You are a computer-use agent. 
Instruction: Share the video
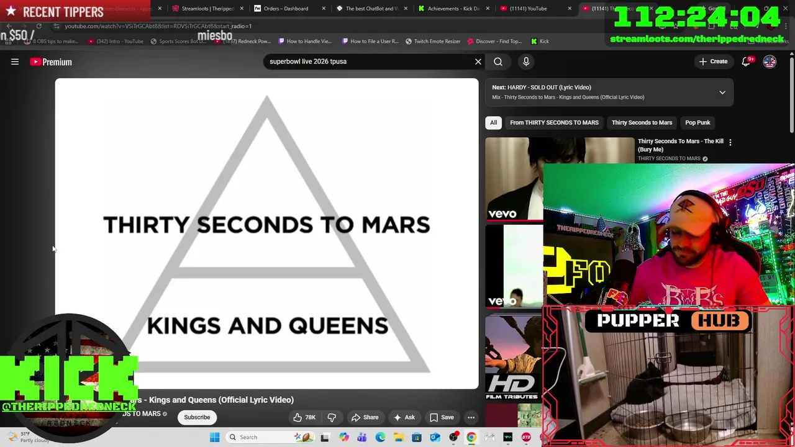(x=365, y=417)
